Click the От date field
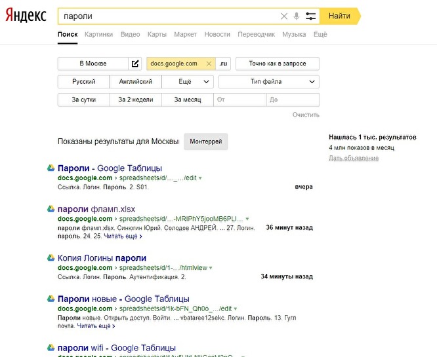437x357 pixels. 239,100
